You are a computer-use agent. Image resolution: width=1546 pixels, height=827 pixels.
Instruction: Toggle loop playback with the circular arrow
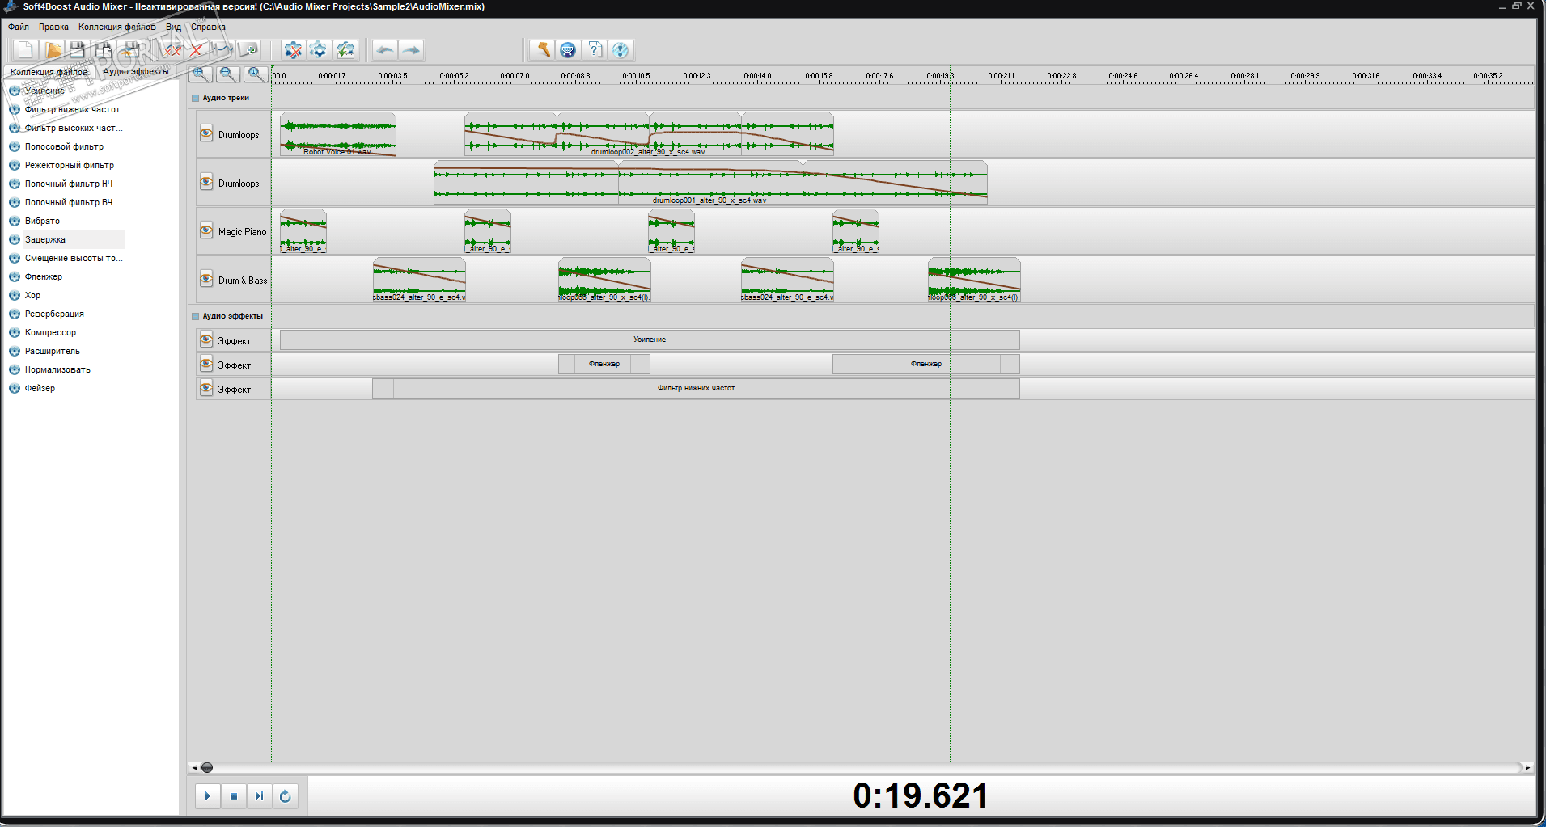coord(285,796)
